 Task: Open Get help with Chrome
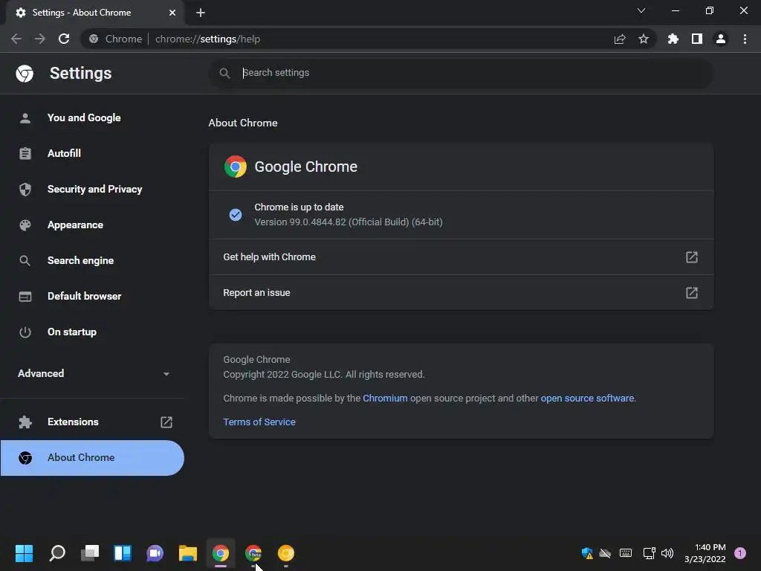(x=461, y=257)
